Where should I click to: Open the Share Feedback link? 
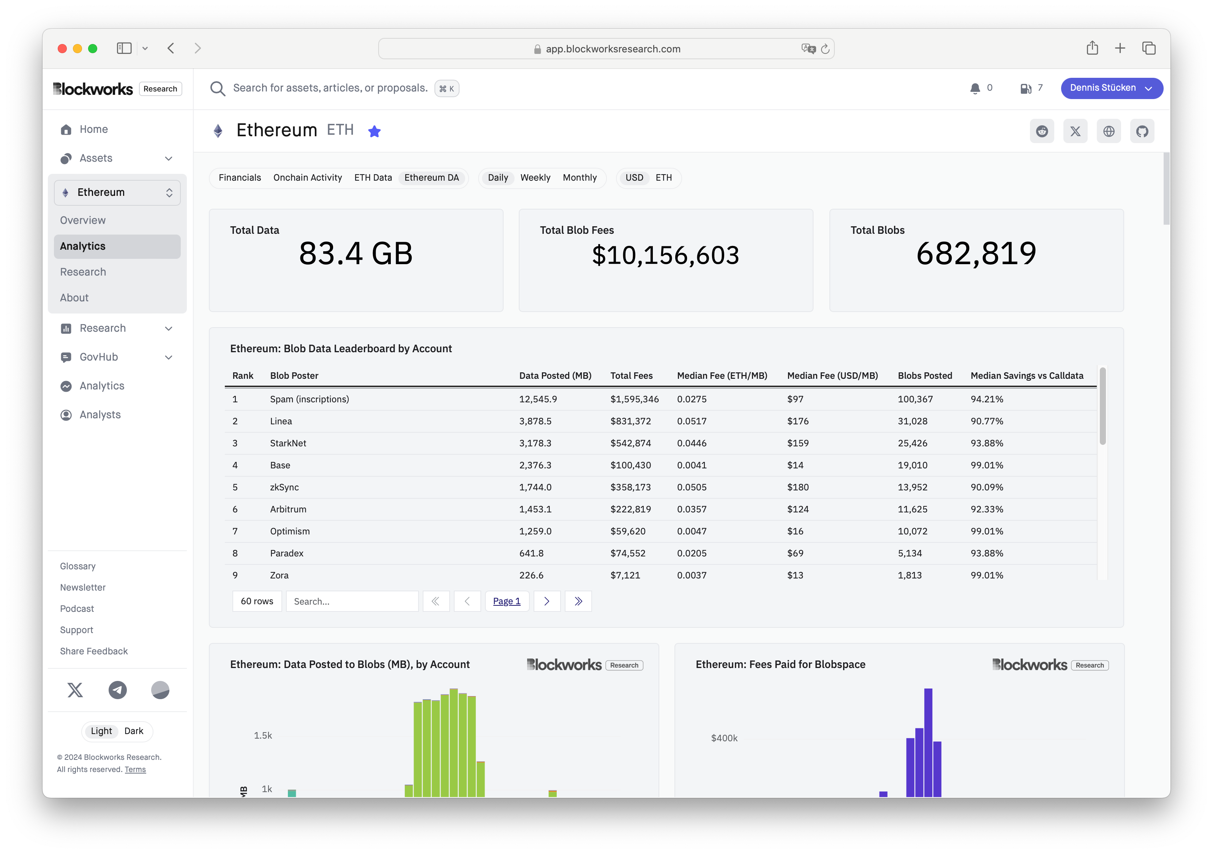94,651
